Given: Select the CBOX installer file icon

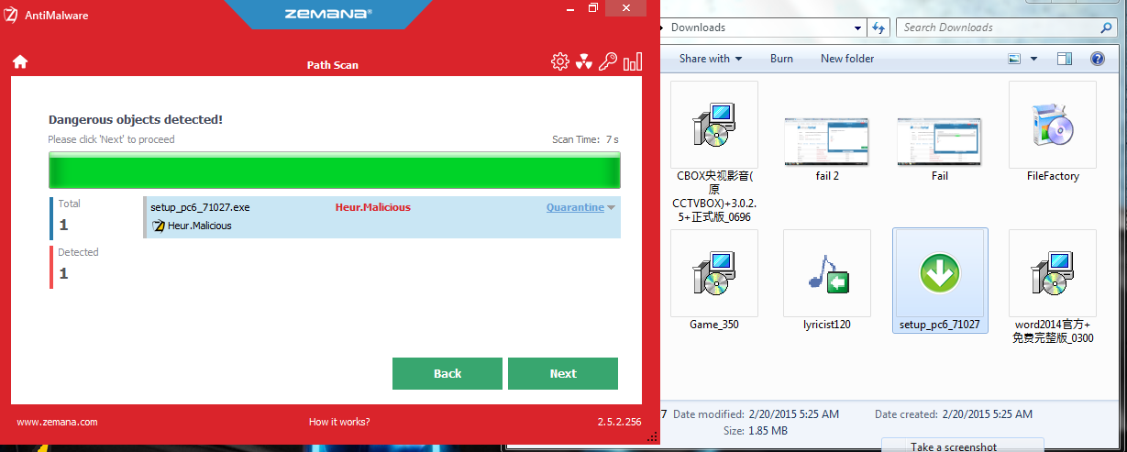Looking at the screenshot, I should (x=714, y=125).
